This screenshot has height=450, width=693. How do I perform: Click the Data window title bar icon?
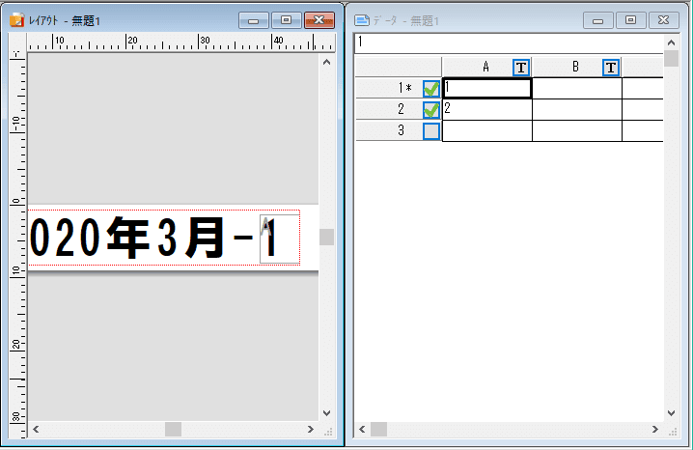click(x=363, y=19)
